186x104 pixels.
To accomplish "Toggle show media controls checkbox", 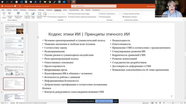I will (x=69, y=17).
